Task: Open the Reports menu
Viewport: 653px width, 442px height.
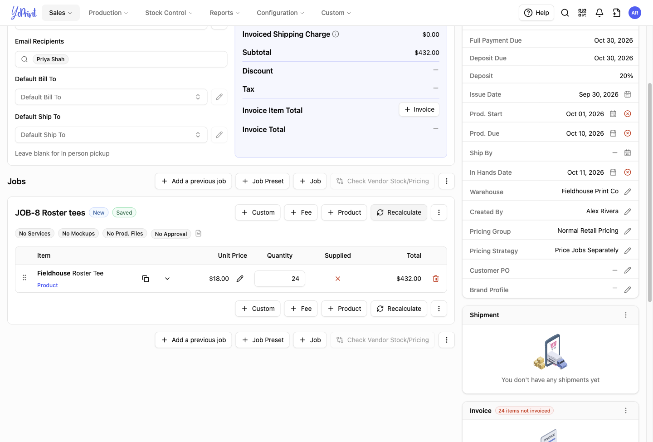Action: [x=224, y=13]
